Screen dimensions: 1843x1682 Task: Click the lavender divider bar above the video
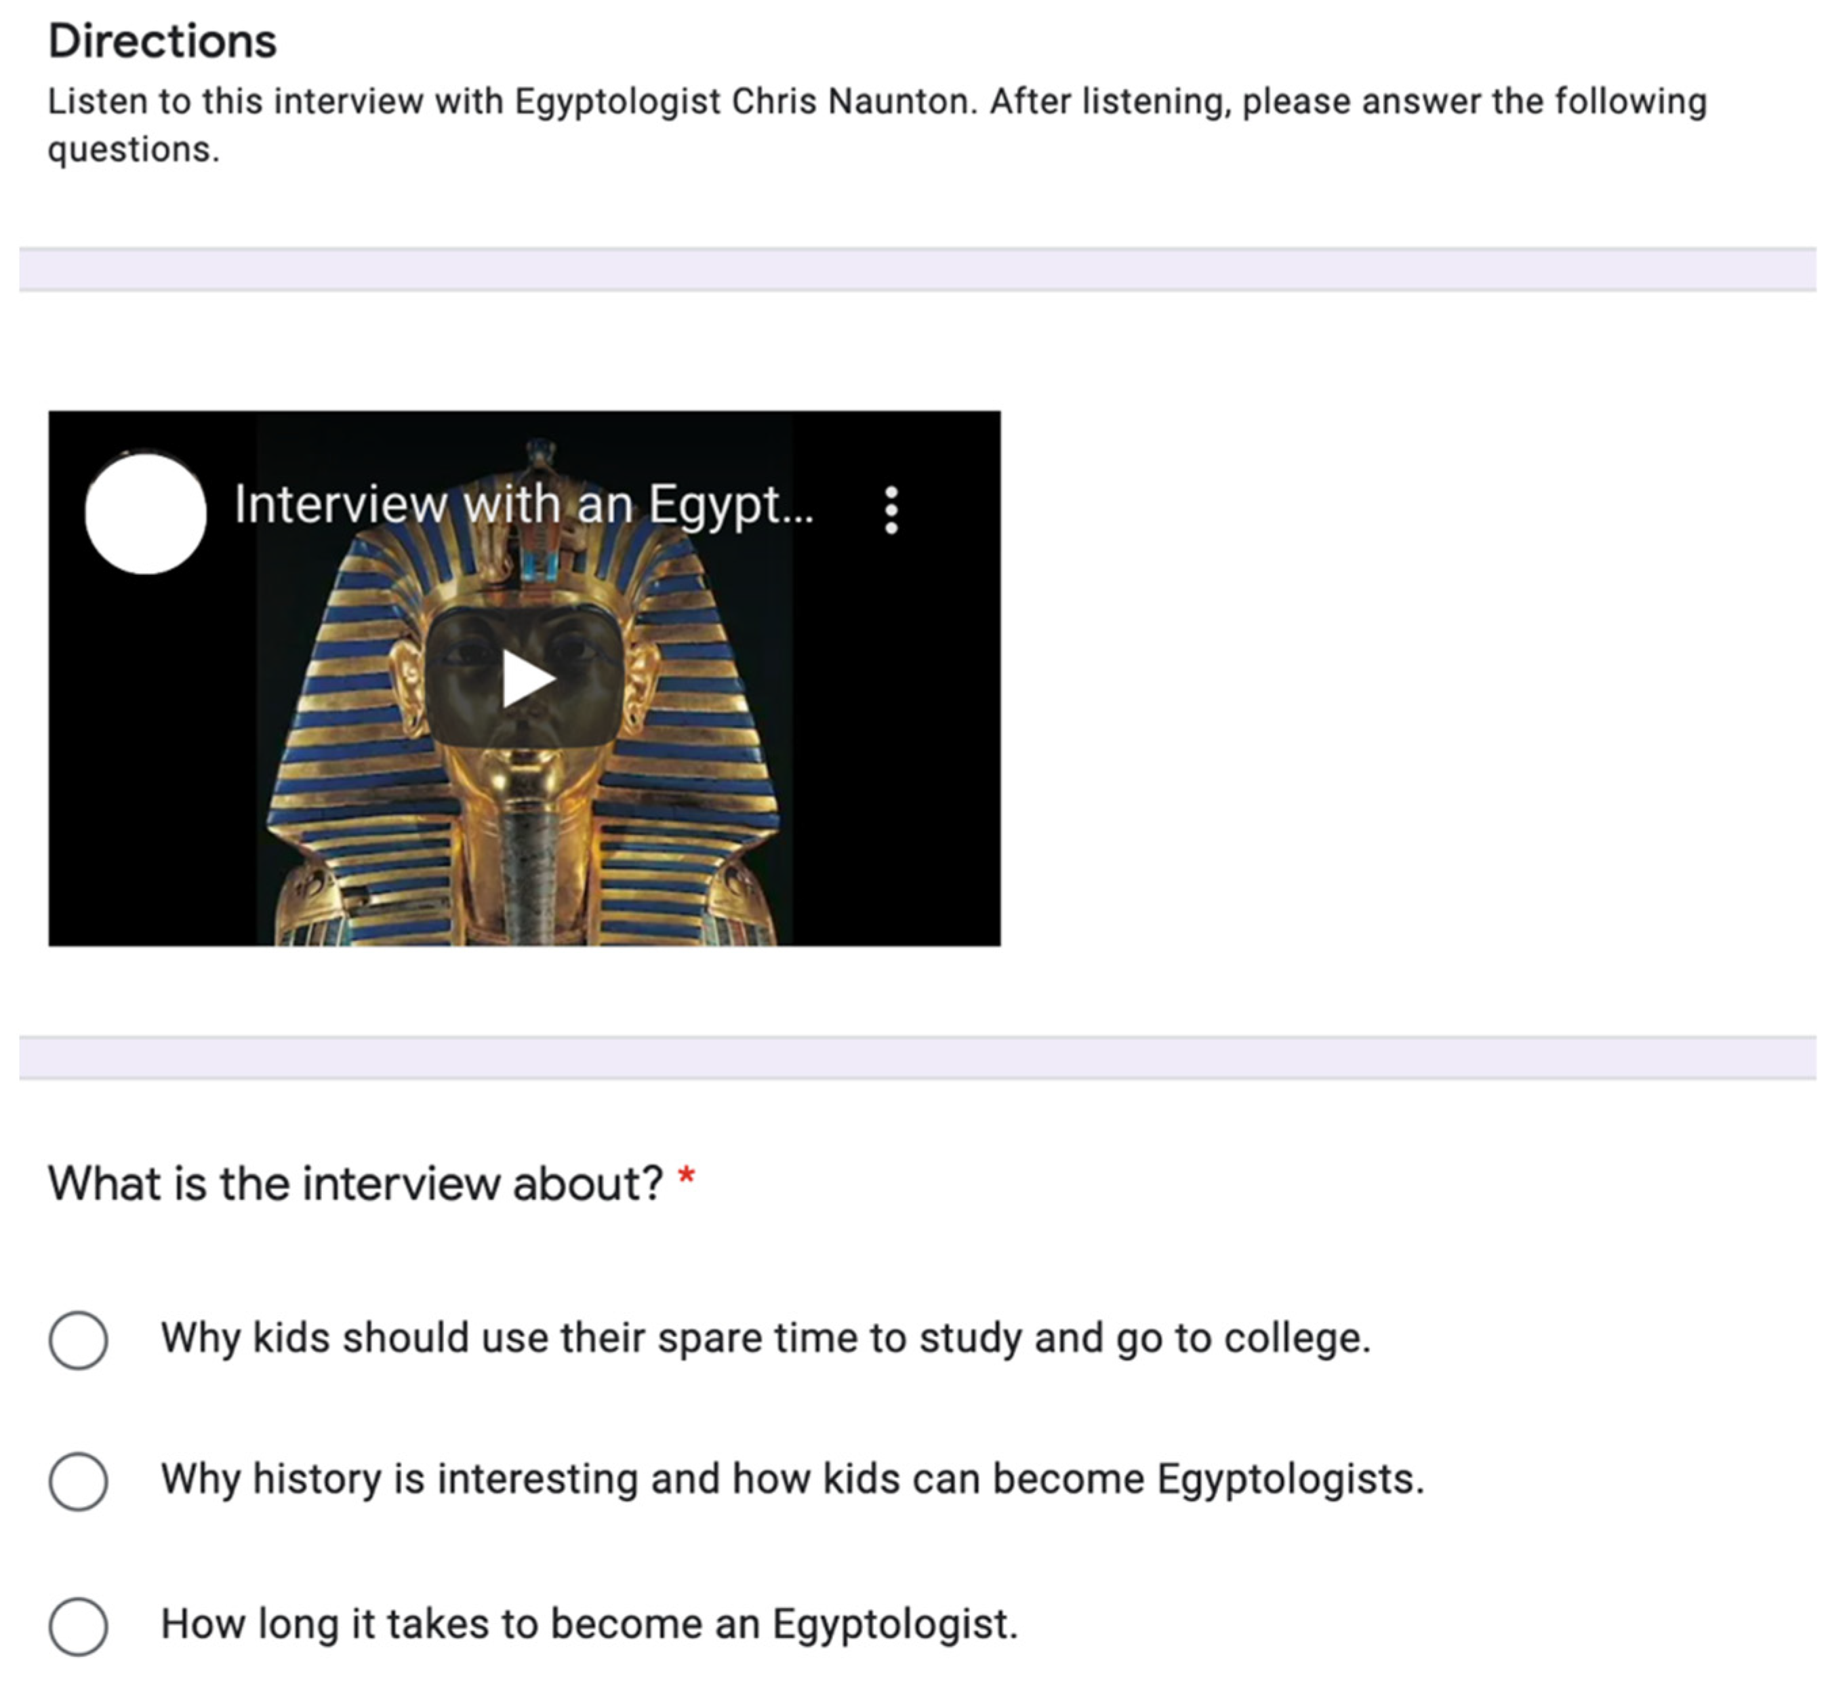(917, 270)
